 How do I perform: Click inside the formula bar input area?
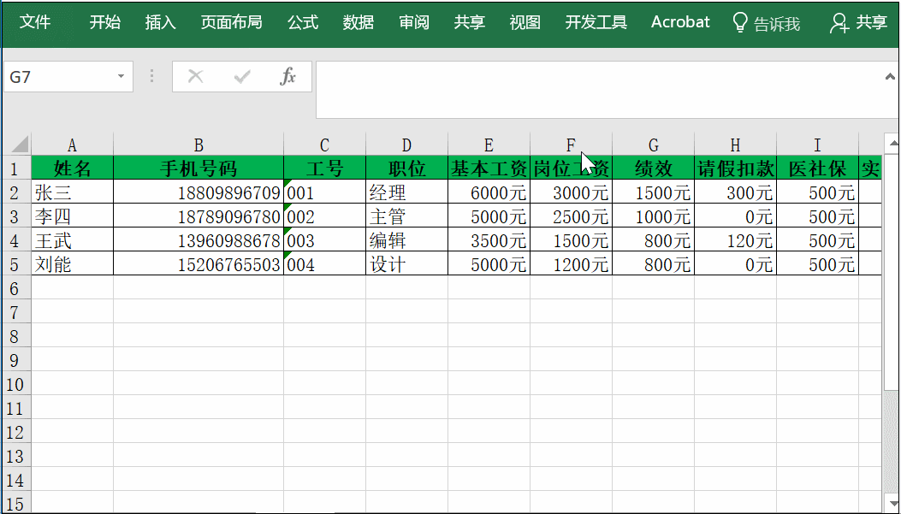point(599,89)
